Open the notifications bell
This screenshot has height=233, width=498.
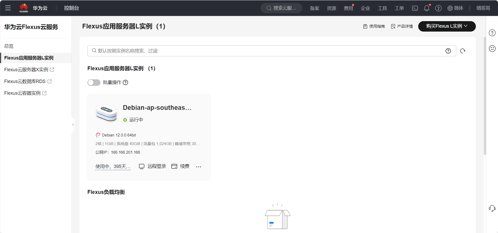427,8
